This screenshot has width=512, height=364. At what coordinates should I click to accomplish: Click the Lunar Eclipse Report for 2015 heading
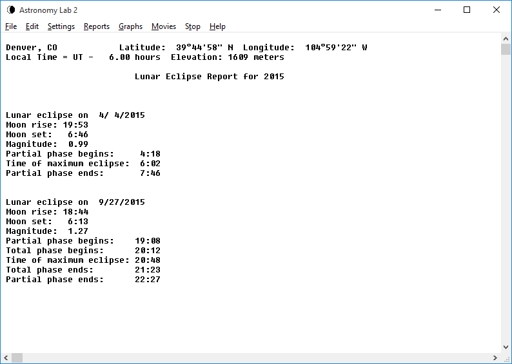click(209, 77)
